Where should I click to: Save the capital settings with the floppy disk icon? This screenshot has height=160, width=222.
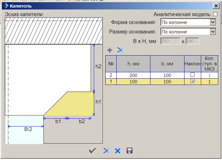click(130, 151)
